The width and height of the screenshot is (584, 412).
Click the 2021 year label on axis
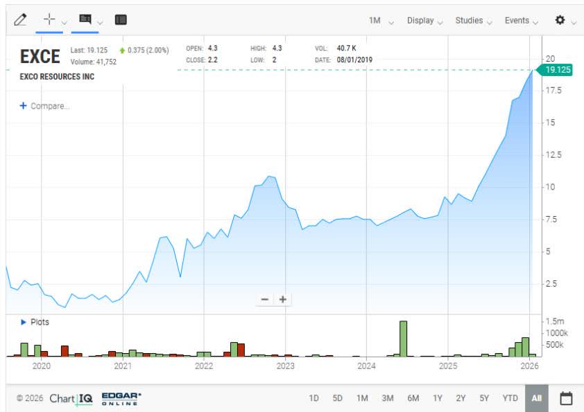(x=123, y=366)
